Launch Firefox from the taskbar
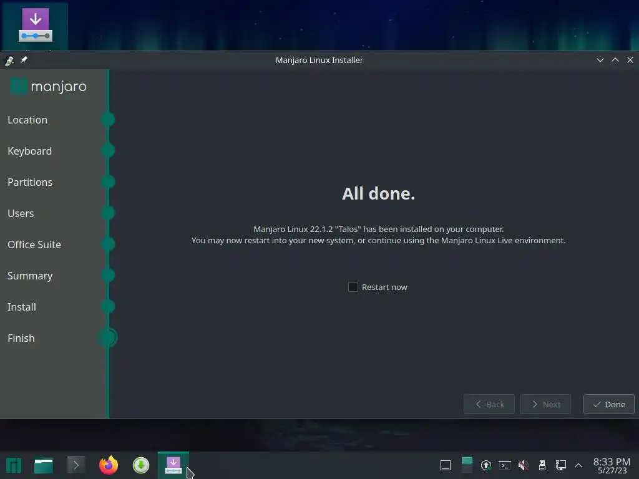Viewport: 639px width, 479px height. coord(109,465)
